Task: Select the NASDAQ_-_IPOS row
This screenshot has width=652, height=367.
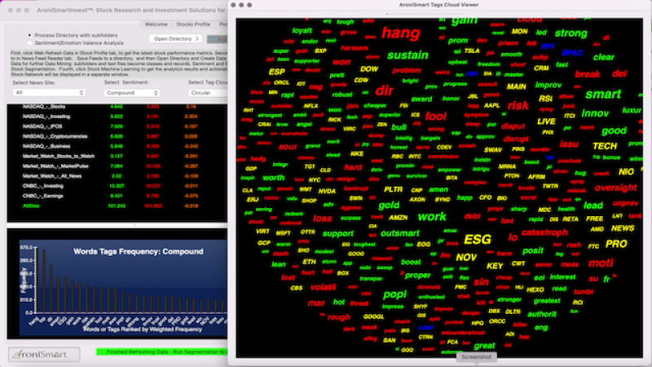Action: pos(117,126)
